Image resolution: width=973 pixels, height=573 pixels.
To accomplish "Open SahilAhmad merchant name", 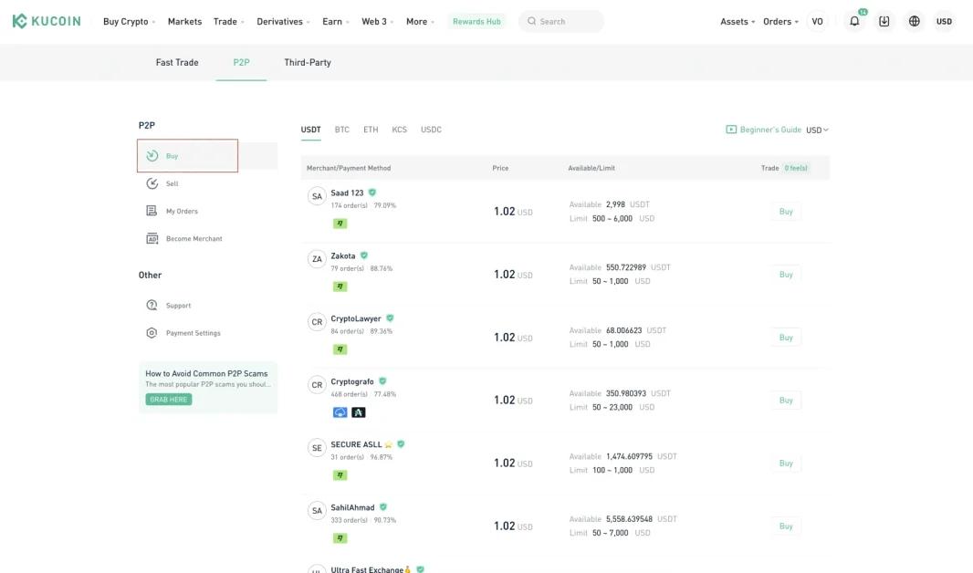I will 352,507.
